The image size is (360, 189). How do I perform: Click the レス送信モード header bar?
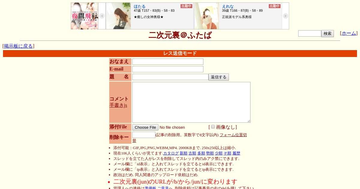pos(180,53)
